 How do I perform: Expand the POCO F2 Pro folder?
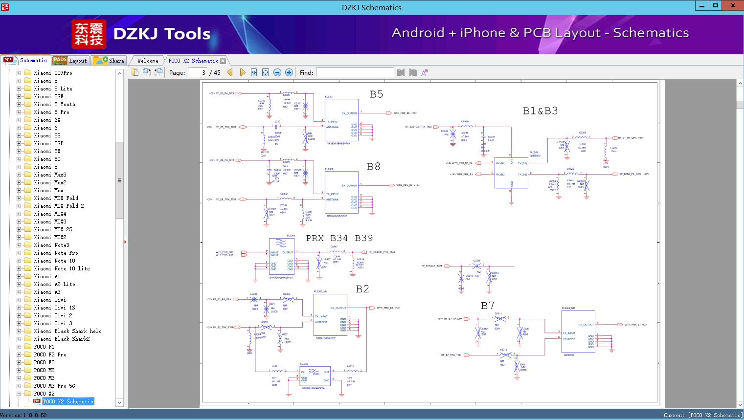click(x=19, y=354)
